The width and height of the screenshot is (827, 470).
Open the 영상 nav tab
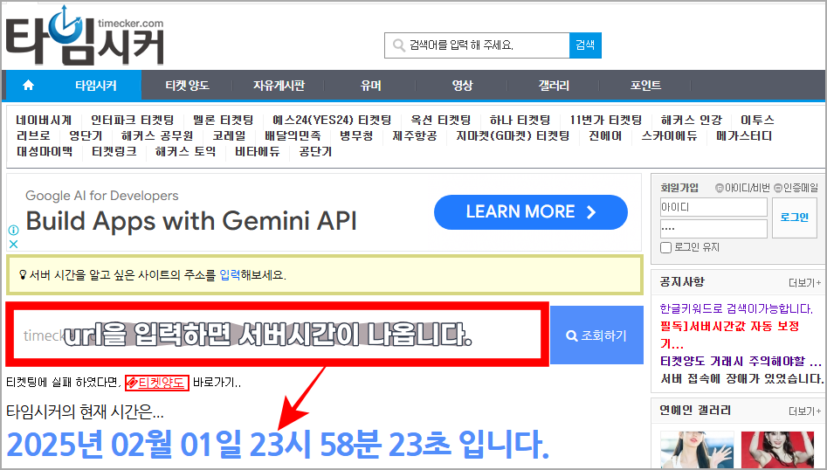click(x=462, y=85)
